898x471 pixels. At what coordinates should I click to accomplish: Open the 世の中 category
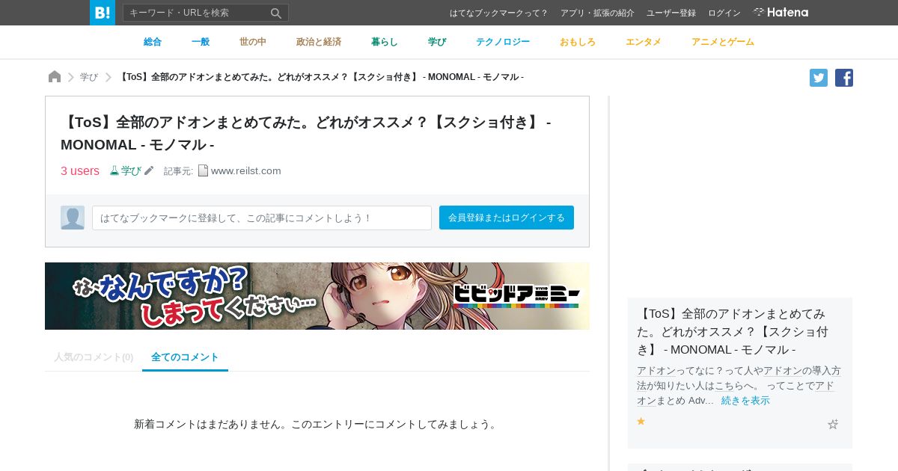click(253, 42)
